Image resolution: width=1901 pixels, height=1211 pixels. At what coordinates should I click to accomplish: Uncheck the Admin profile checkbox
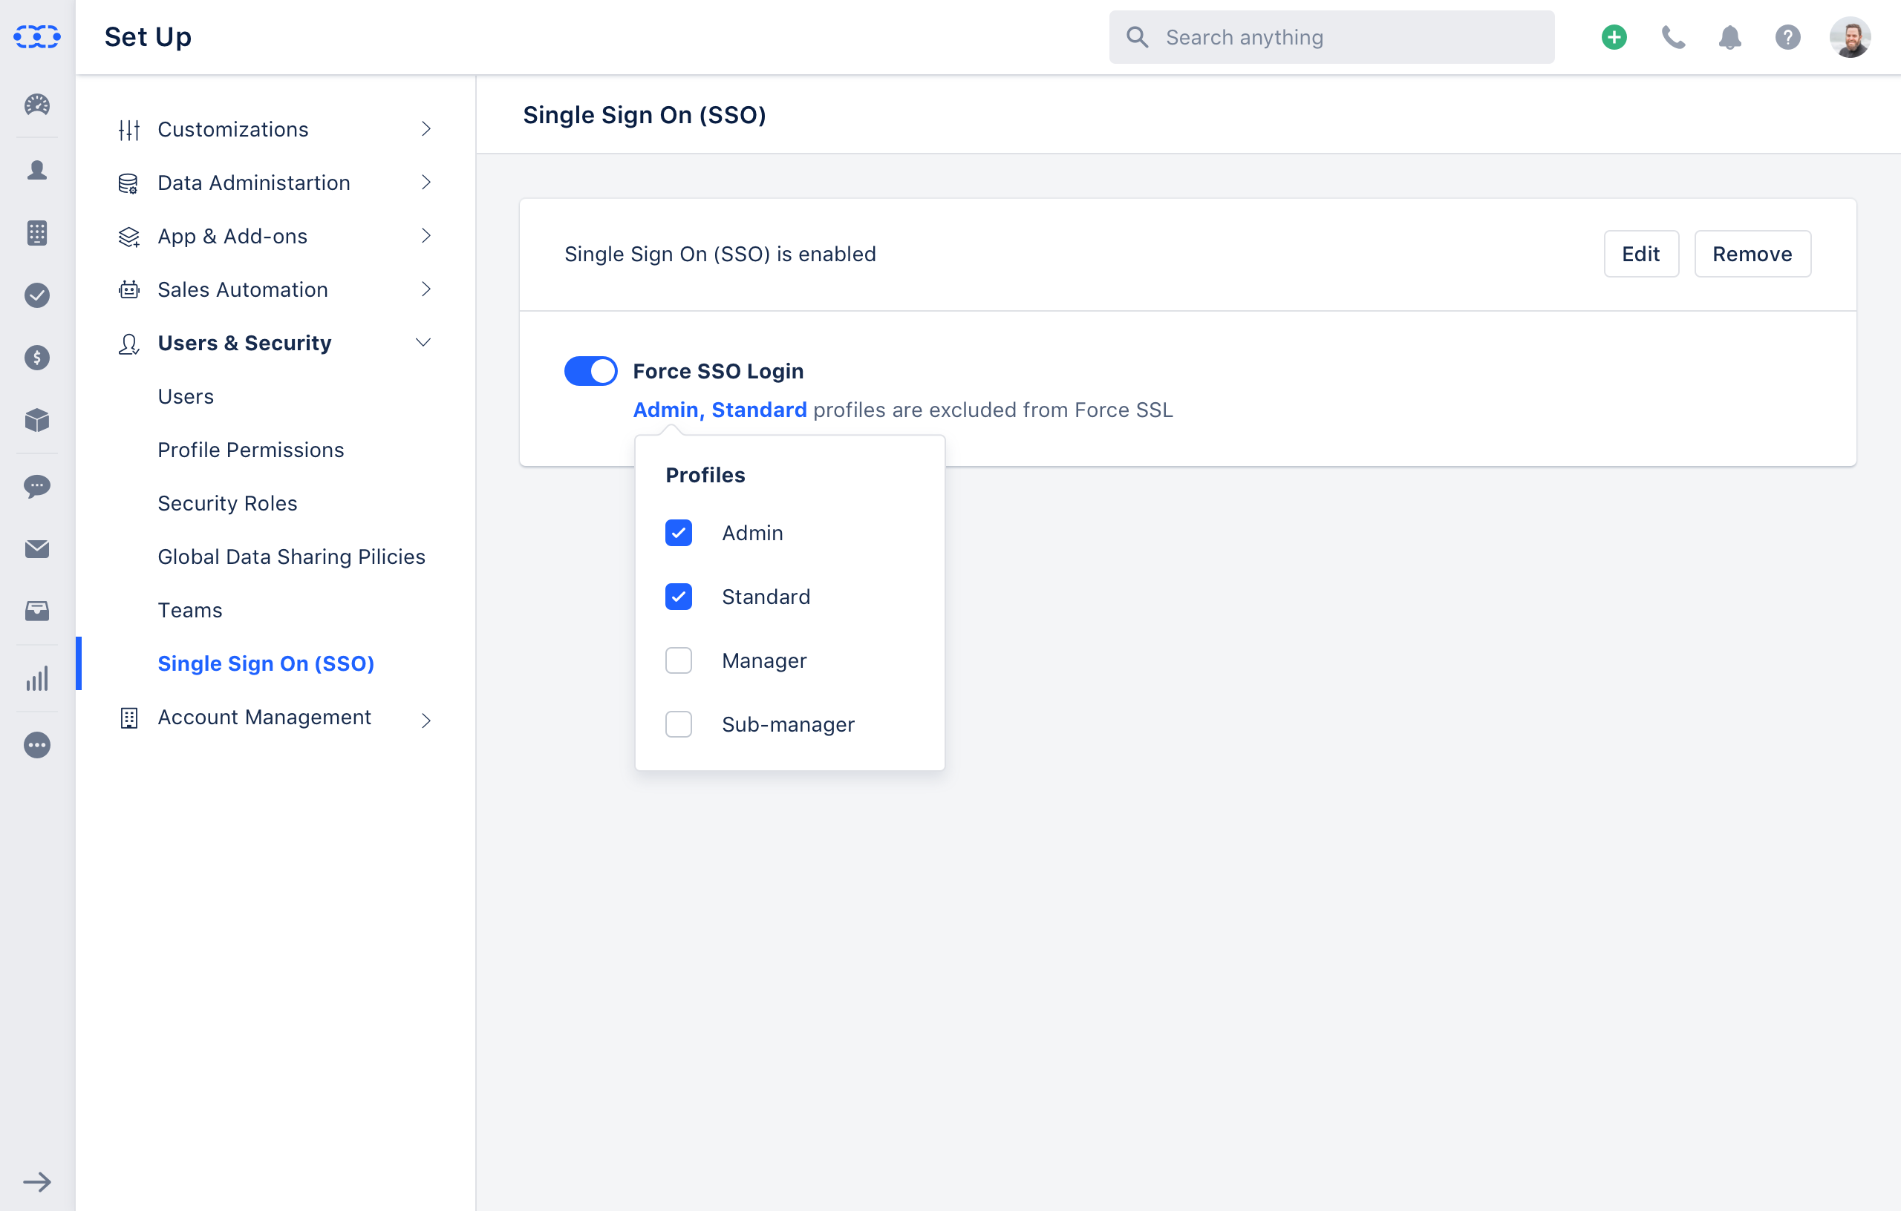[678, 533]
